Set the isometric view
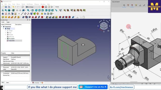The width and height of the screenshot is (161, 90). pyautogui.click(x=32, y=10)
